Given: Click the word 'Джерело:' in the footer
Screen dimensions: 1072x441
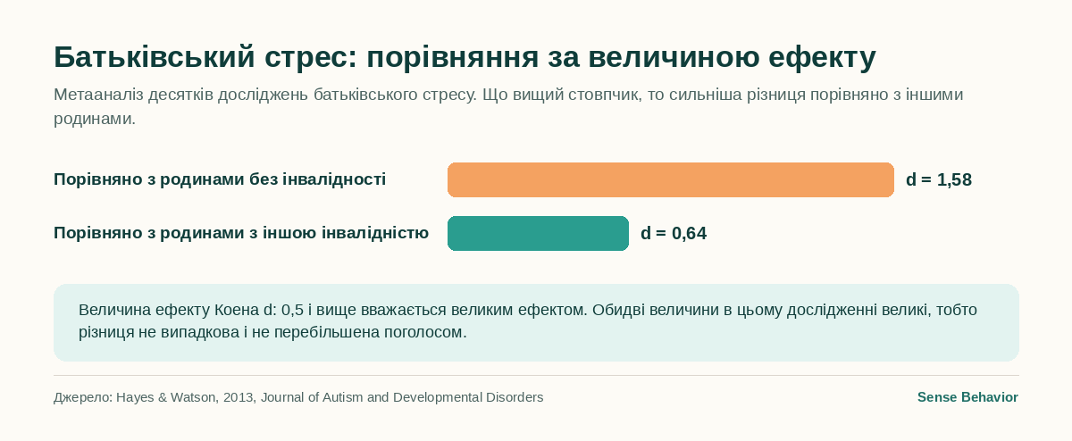Looking at the screenshot, I should (83, 397).
